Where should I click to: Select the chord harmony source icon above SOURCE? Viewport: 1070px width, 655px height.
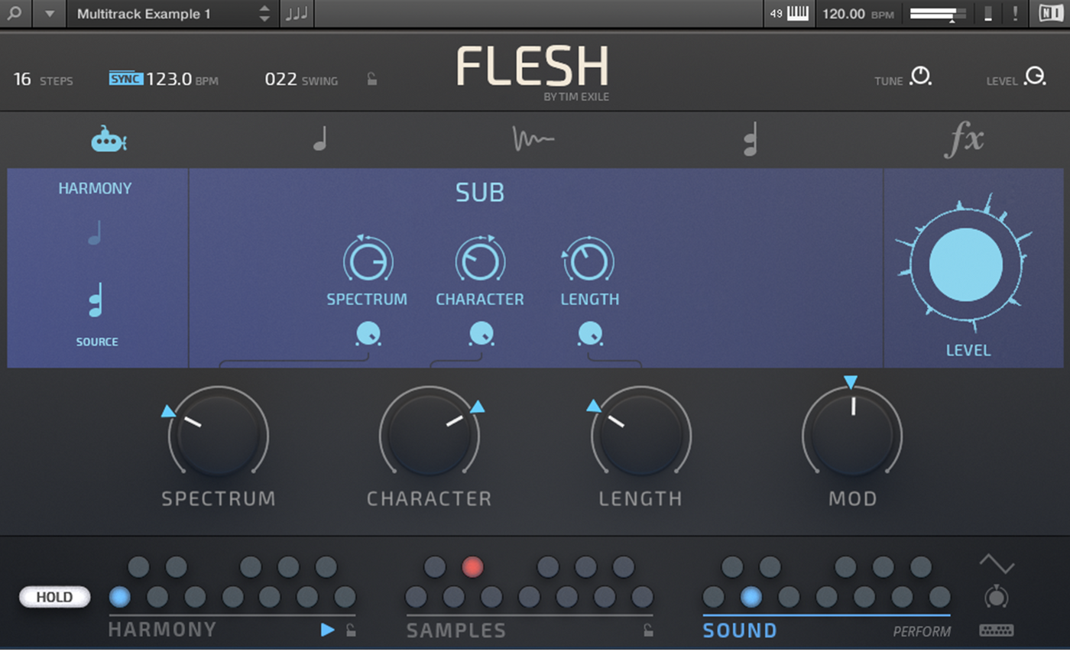[96, 300]
